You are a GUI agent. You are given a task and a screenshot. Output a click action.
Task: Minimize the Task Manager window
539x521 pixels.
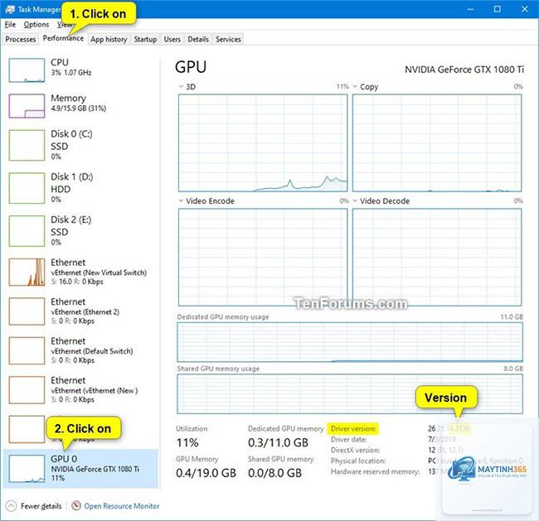tap(470, 9)
